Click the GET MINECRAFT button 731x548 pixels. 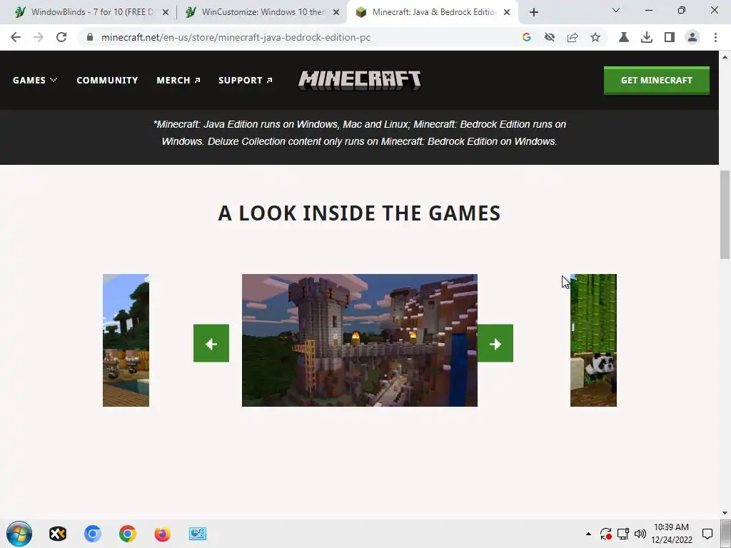(657, 80)
